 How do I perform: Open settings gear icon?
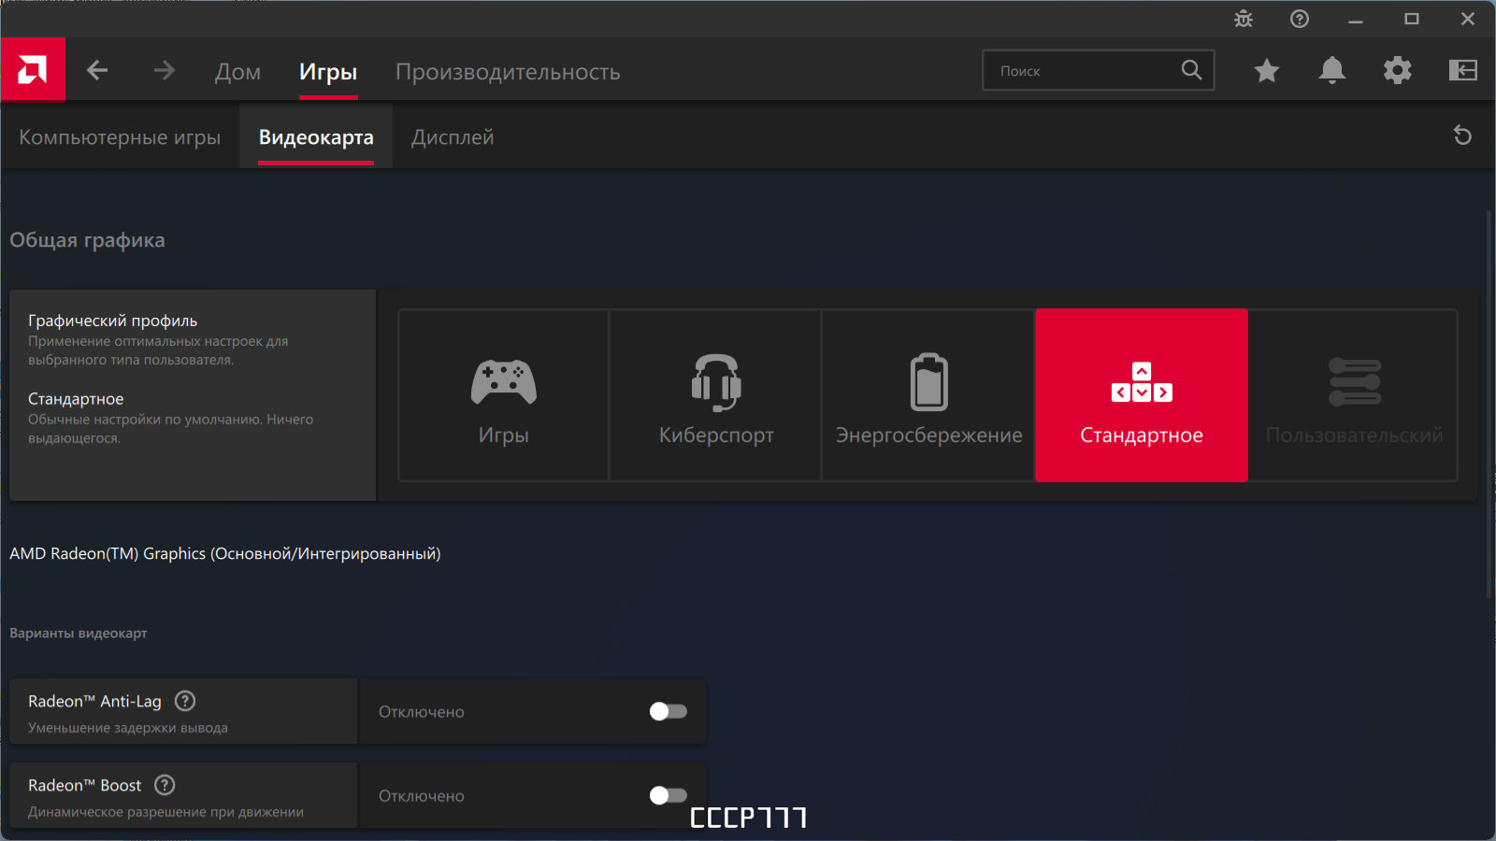click(1398, 70)
